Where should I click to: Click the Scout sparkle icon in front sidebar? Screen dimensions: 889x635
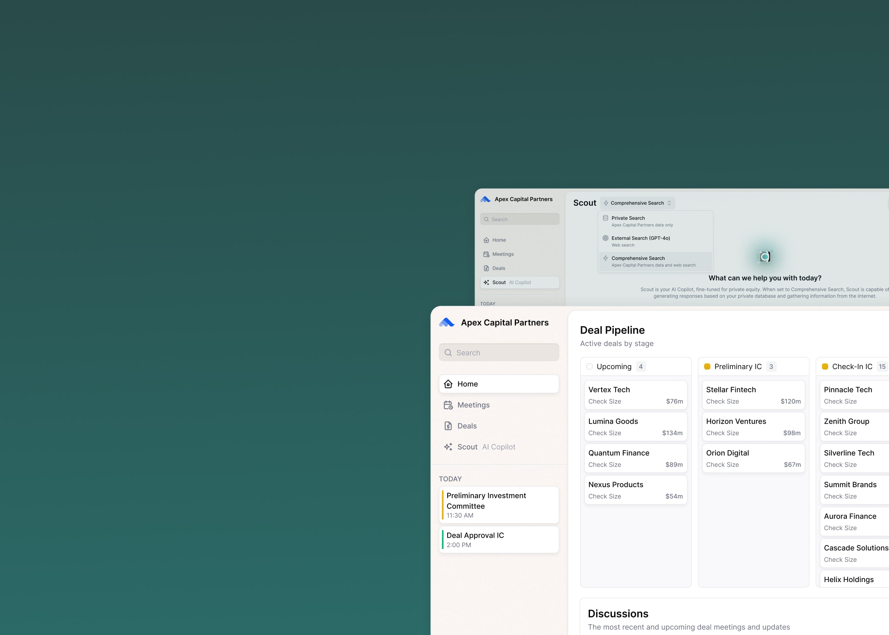(x=448, y=447)
